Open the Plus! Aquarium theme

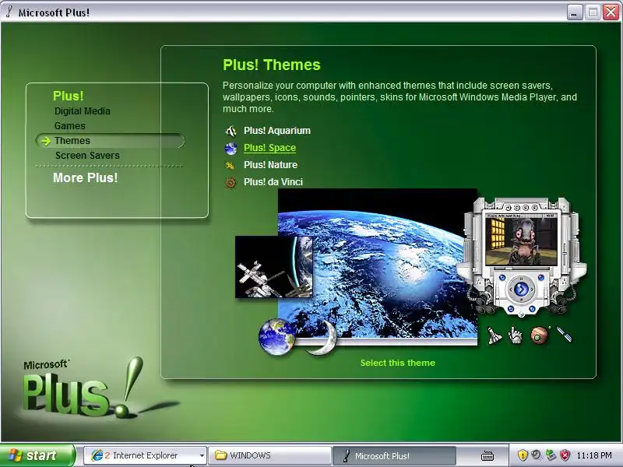[277, 131]
